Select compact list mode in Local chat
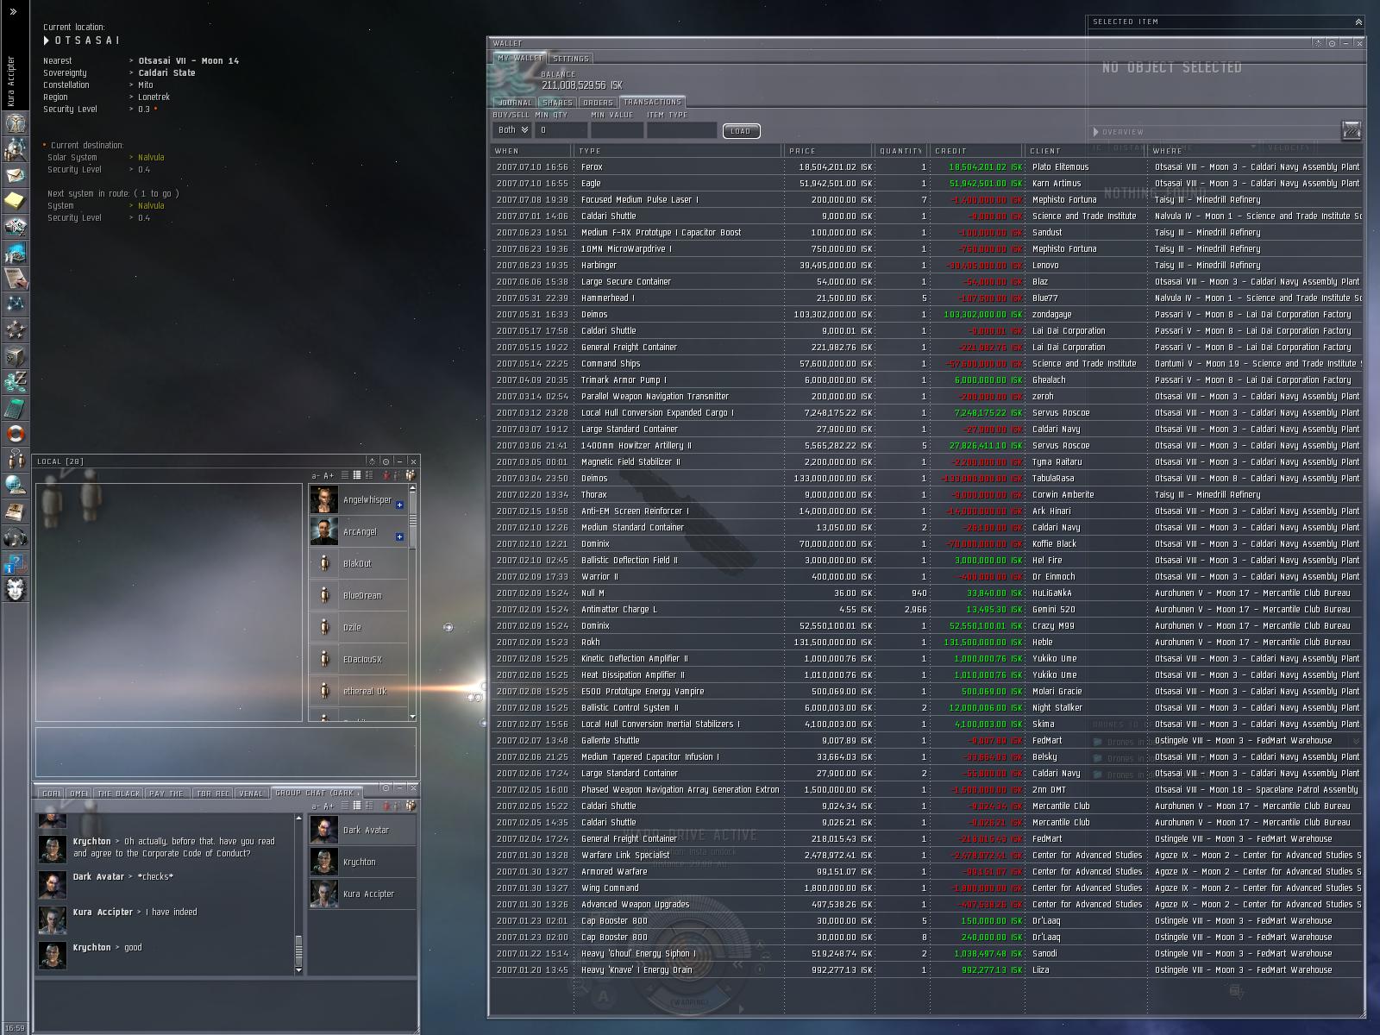 (x=345, y=475)
